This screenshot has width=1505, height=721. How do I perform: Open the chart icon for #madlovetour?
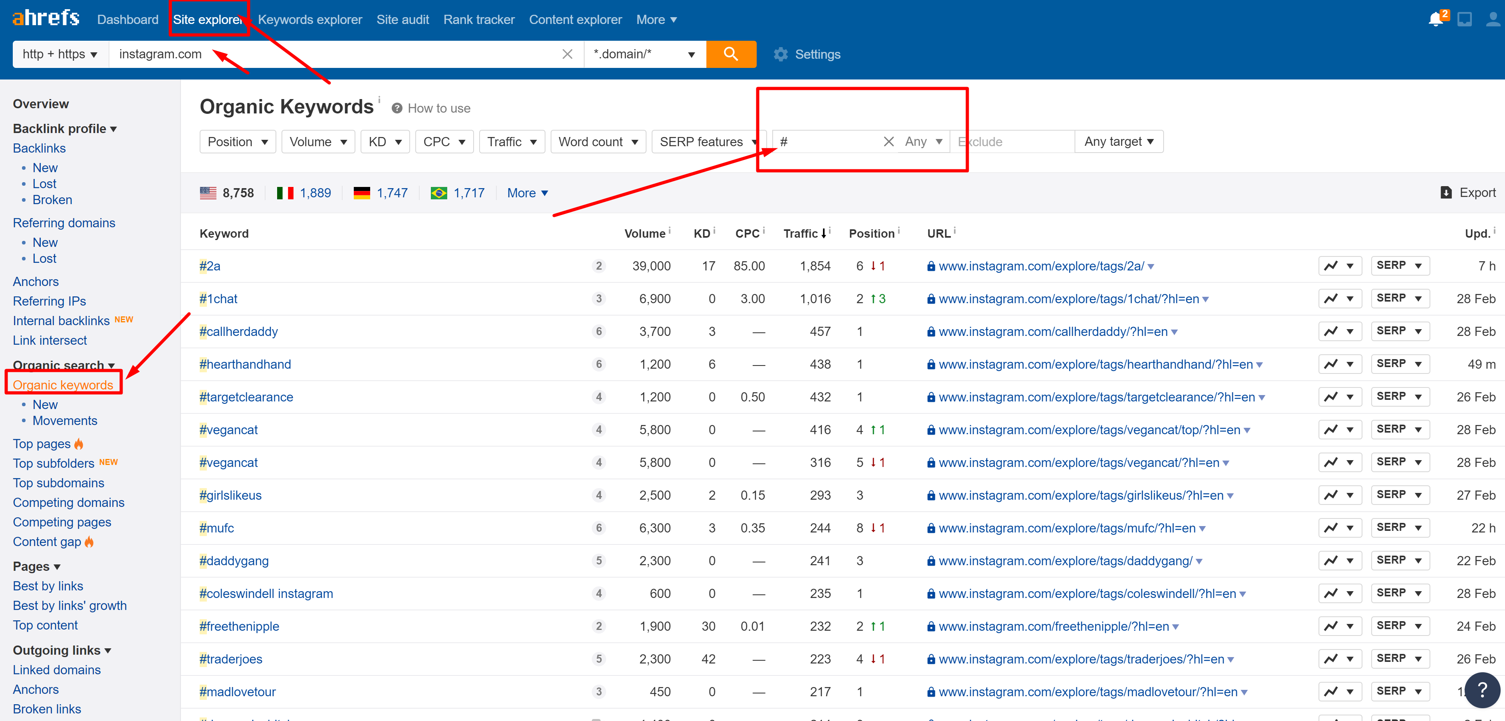click(1340, 691)
